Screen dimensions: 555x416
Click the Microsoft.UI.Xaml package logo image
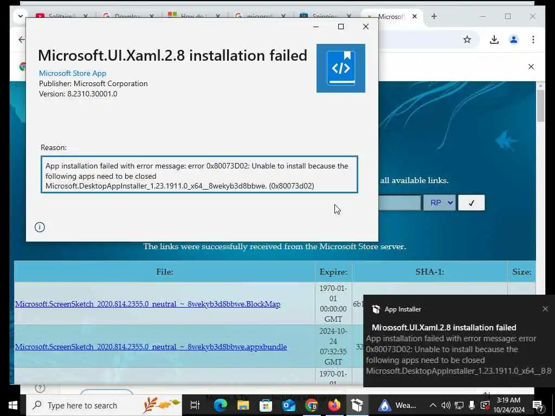[340, 68]
